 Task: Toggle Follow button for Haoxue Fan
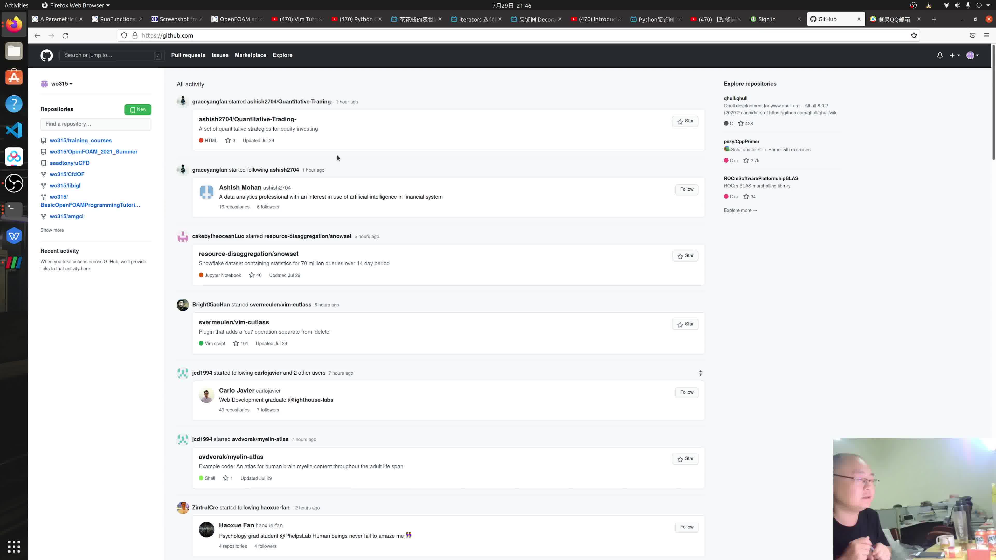[x=687, y=527]
